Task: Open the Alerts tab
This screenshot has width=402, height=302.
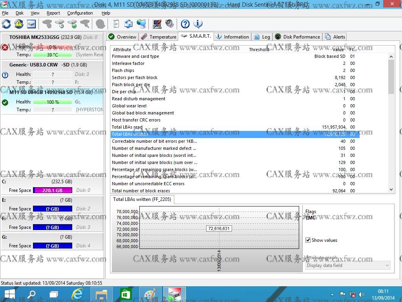Action: point(335,37)
